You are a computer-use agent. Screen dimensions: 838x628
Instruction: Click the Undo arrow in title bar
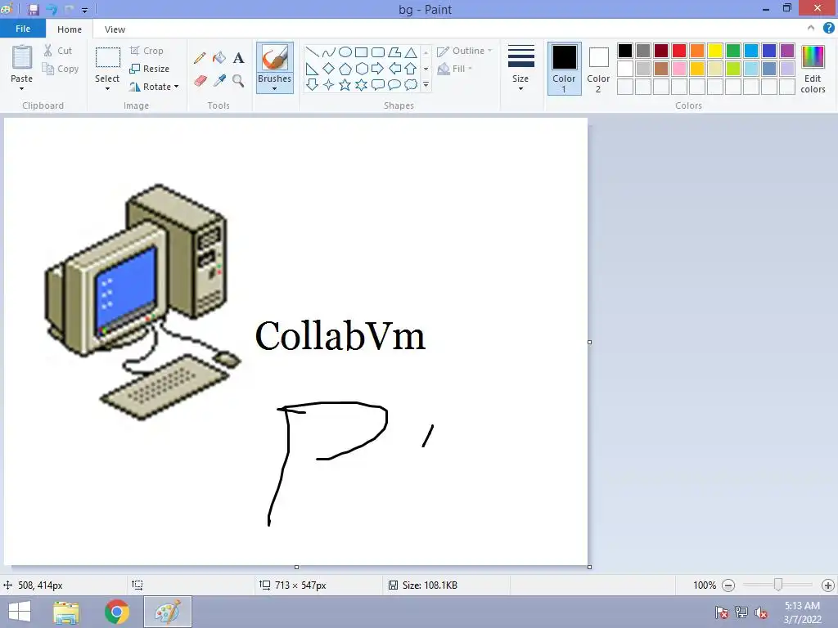52,10
